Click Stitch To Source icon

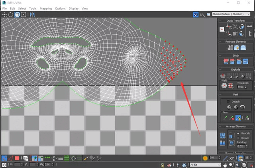point(239,61)
